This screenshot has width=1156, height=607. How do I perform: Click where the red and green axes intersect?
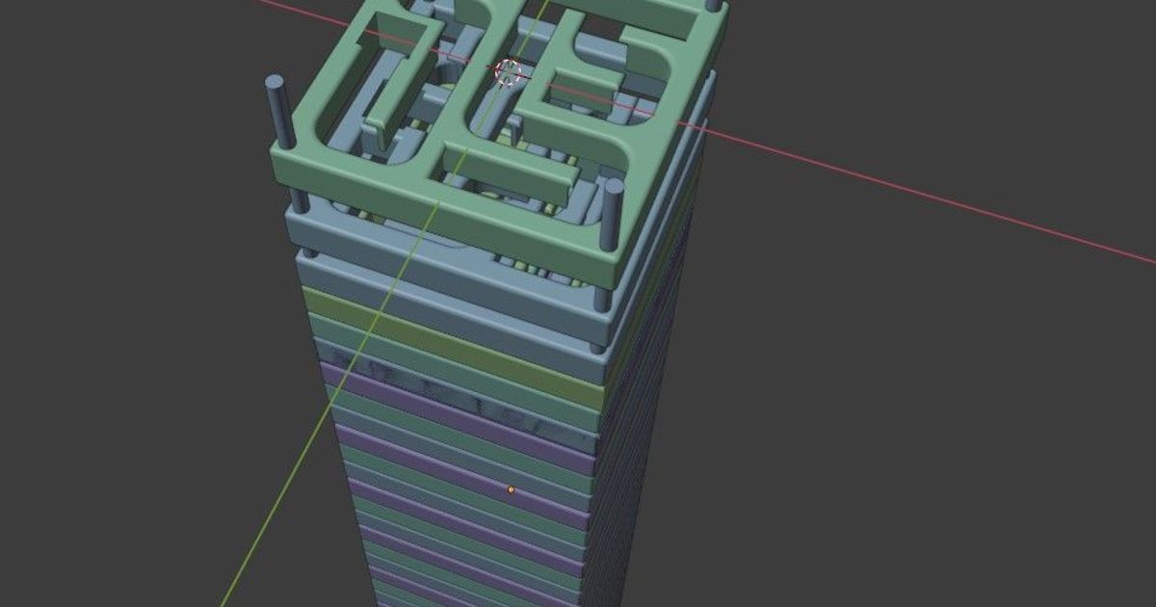click(509, 70)
